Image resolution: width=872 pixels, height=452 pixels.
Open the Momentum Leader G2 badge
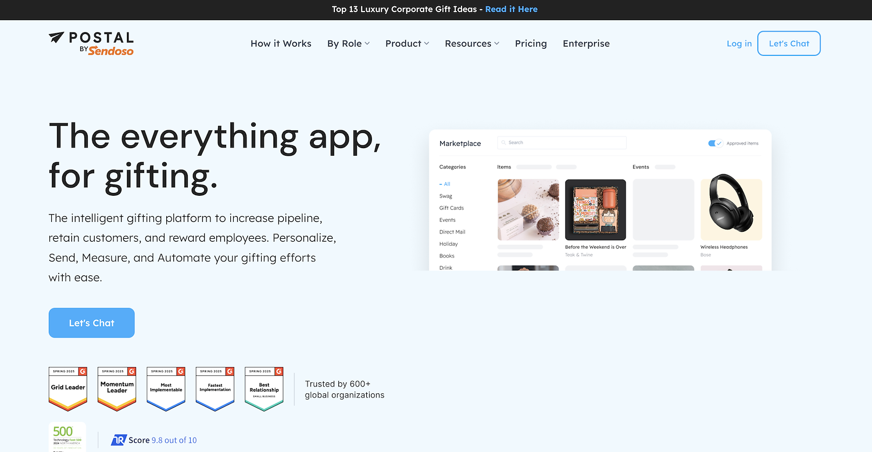coord(117,389)
